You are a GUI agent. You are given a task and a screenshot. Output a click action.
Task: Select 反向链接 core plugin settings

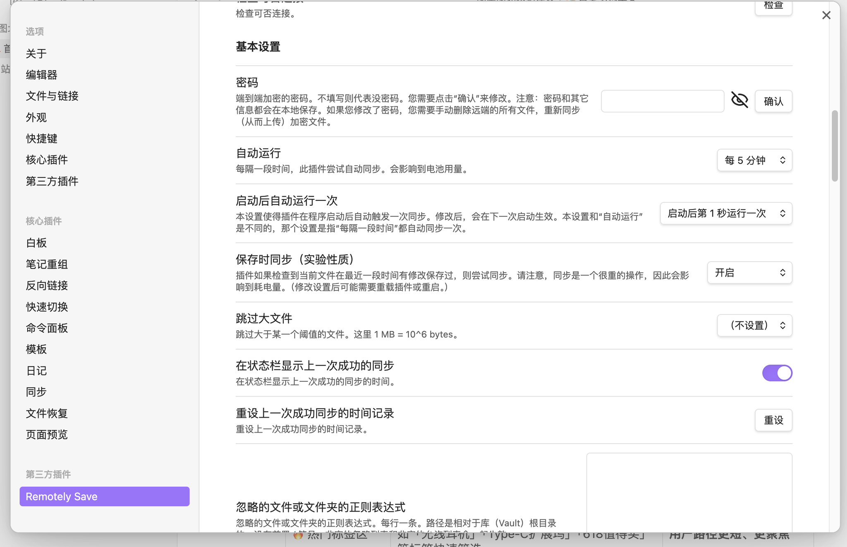pos(47,285)
